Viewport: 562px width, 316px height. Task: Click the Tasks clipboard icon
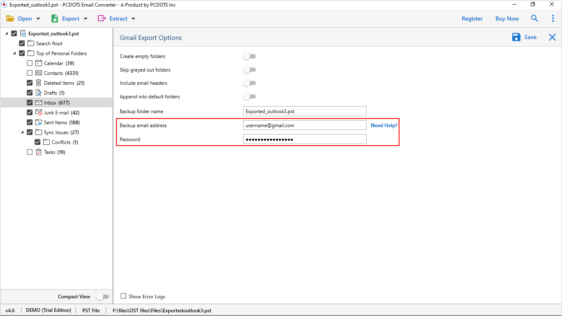[39, 152]
